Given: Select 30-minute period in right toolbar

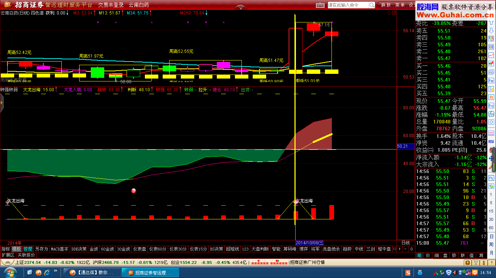Looking at the screenshot, I should click(x=491, y=219).
